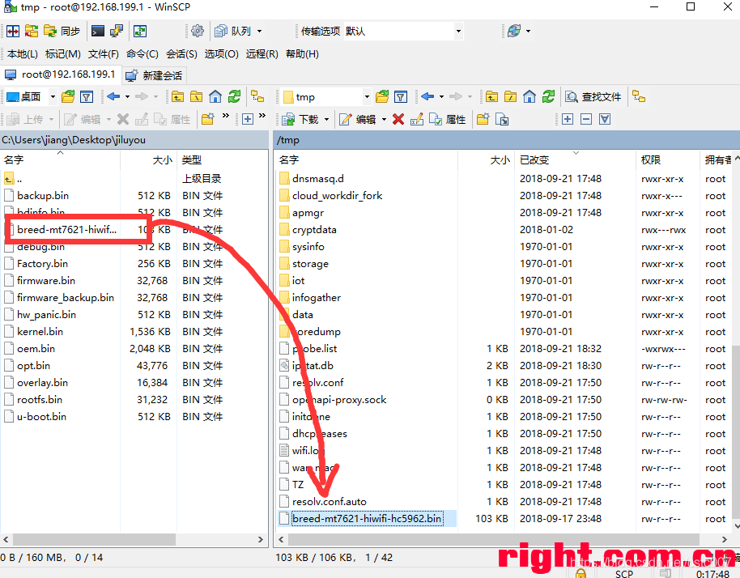Click Find Files (查找文件) button
This screenshot has height=578, width=740.
coord(593,96)
